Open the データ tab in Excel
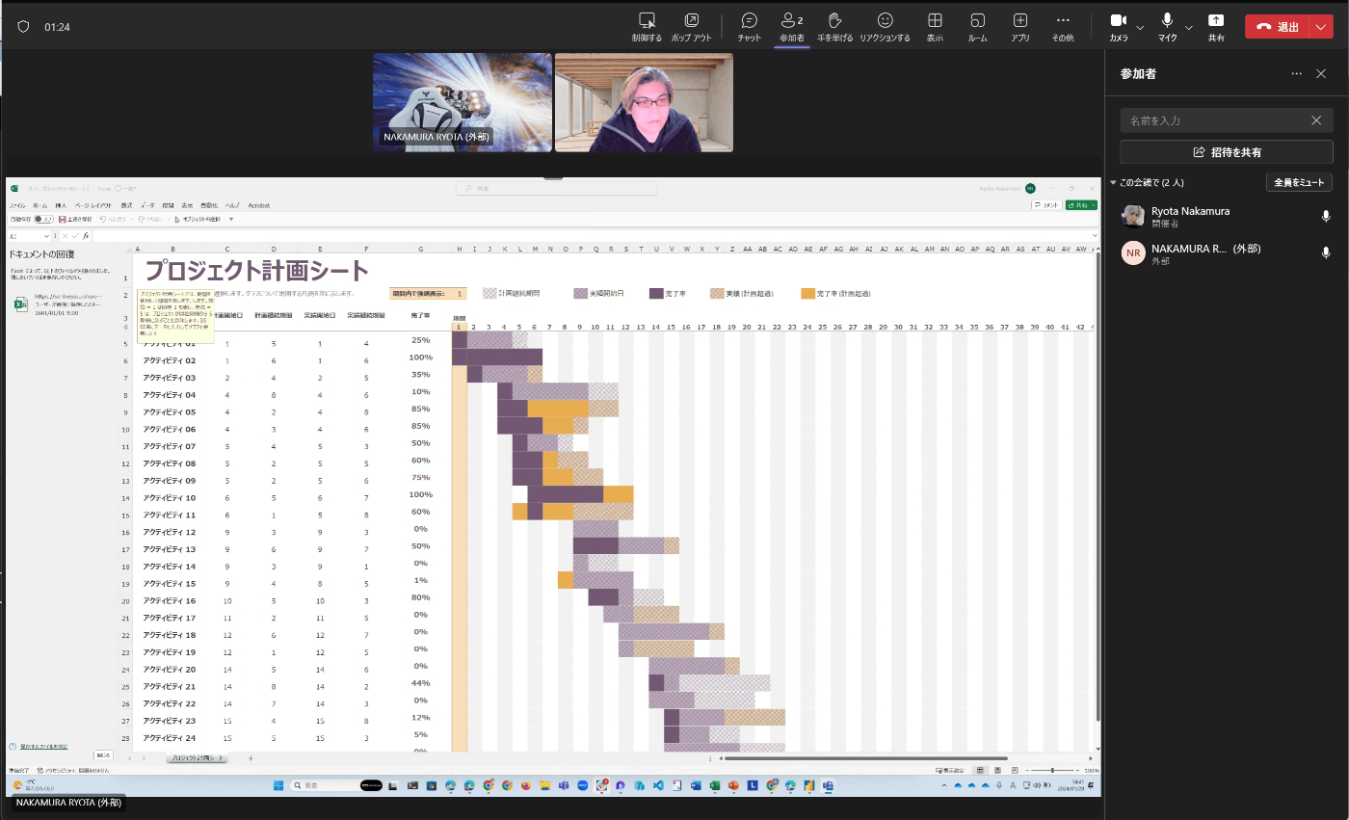The width and height of the screenshot is (1349, 820). point(147,205)
